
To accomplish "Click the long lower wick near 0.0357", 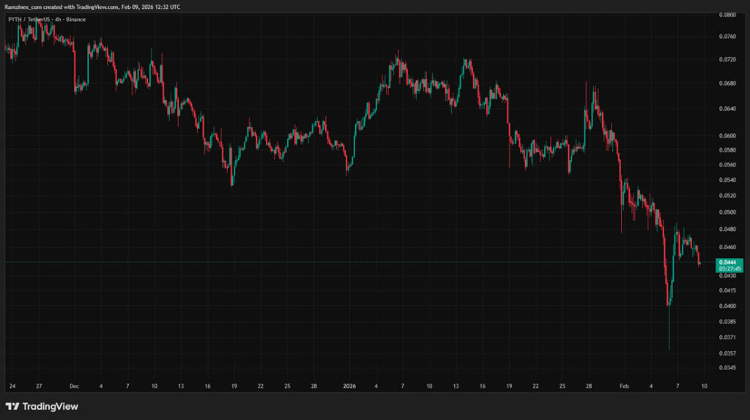I will tap(669, 337).
